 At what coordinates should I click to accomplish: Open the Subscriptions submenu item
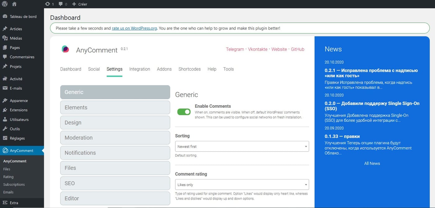(x=14, y=184)
